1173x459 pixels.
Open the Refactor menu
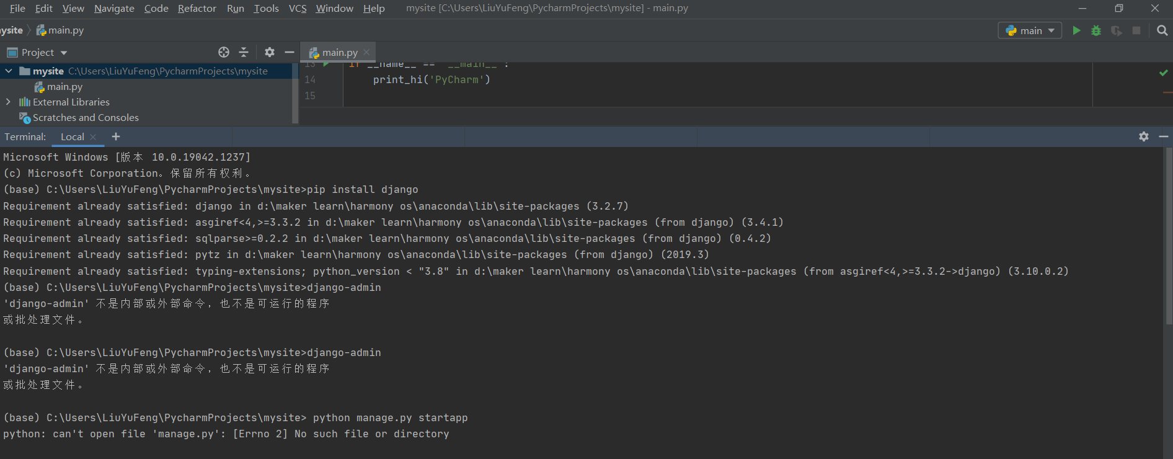[x=197, y=8]
